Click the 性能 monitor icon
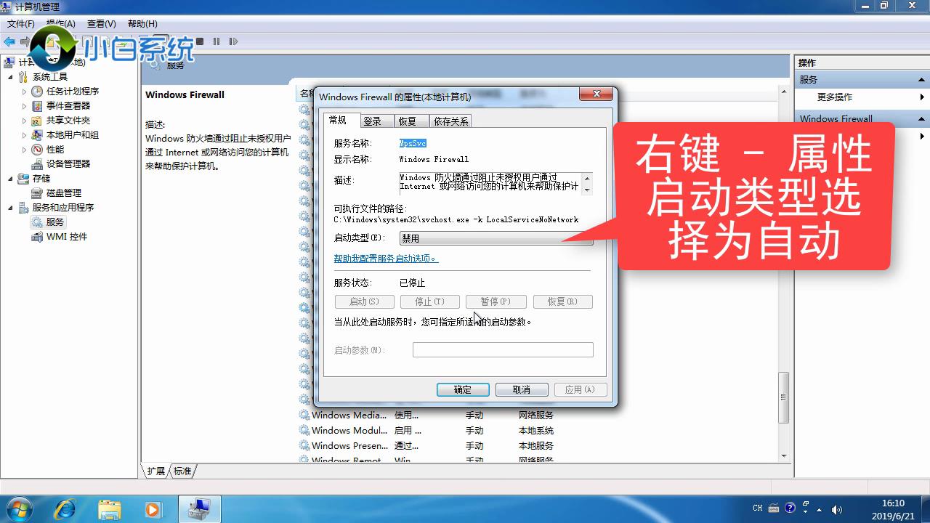The height and width of the screenshot is (523, 930). pyautogui.click(x=37, y=150)
